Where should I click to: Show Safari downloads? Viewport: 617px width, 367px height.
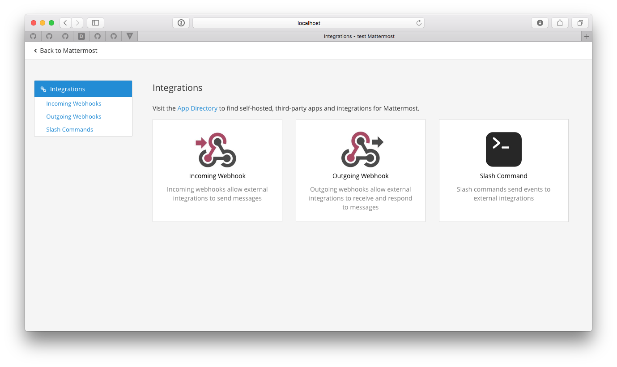point(540,23)
